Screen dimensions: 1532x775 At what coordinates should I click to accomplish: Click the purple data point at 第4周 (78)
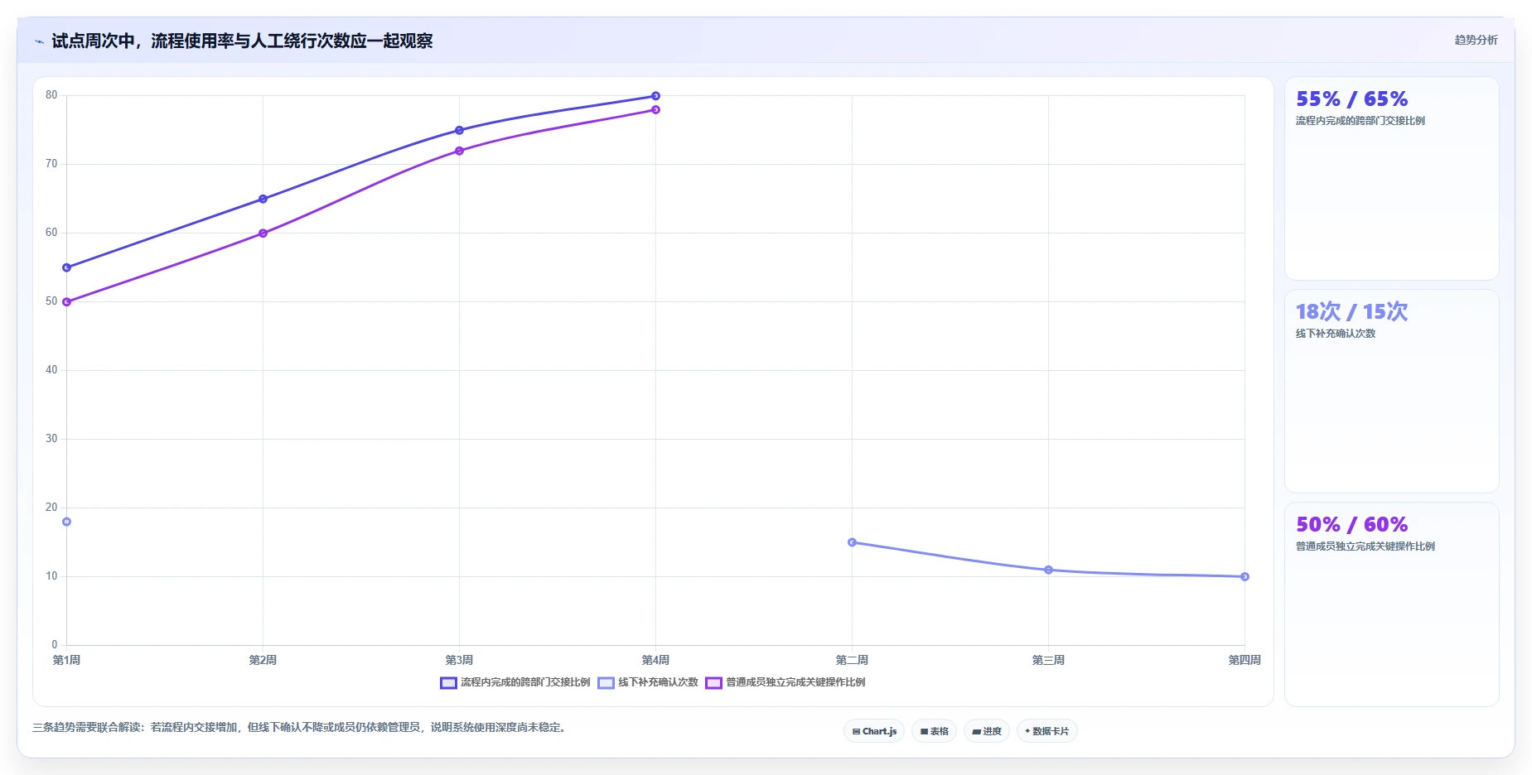(x=655, y=109)
